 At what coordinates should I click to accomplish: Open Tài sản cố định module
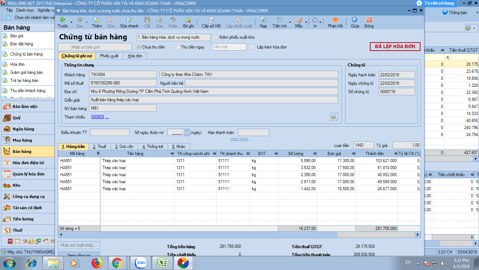pyautogui.click(x=28, y=208)
